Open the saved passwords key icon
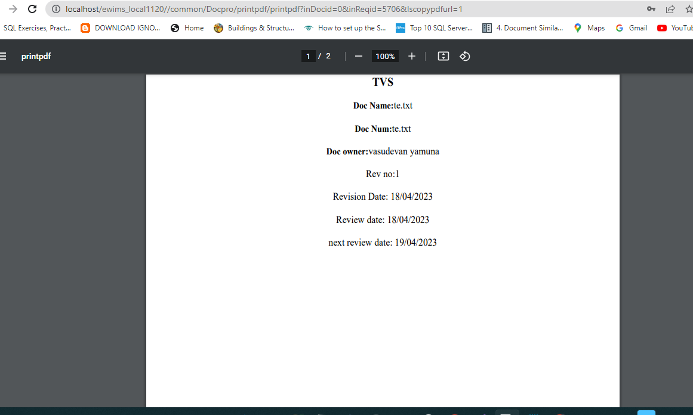Screen dimensions: 693x415 [651, 9]
